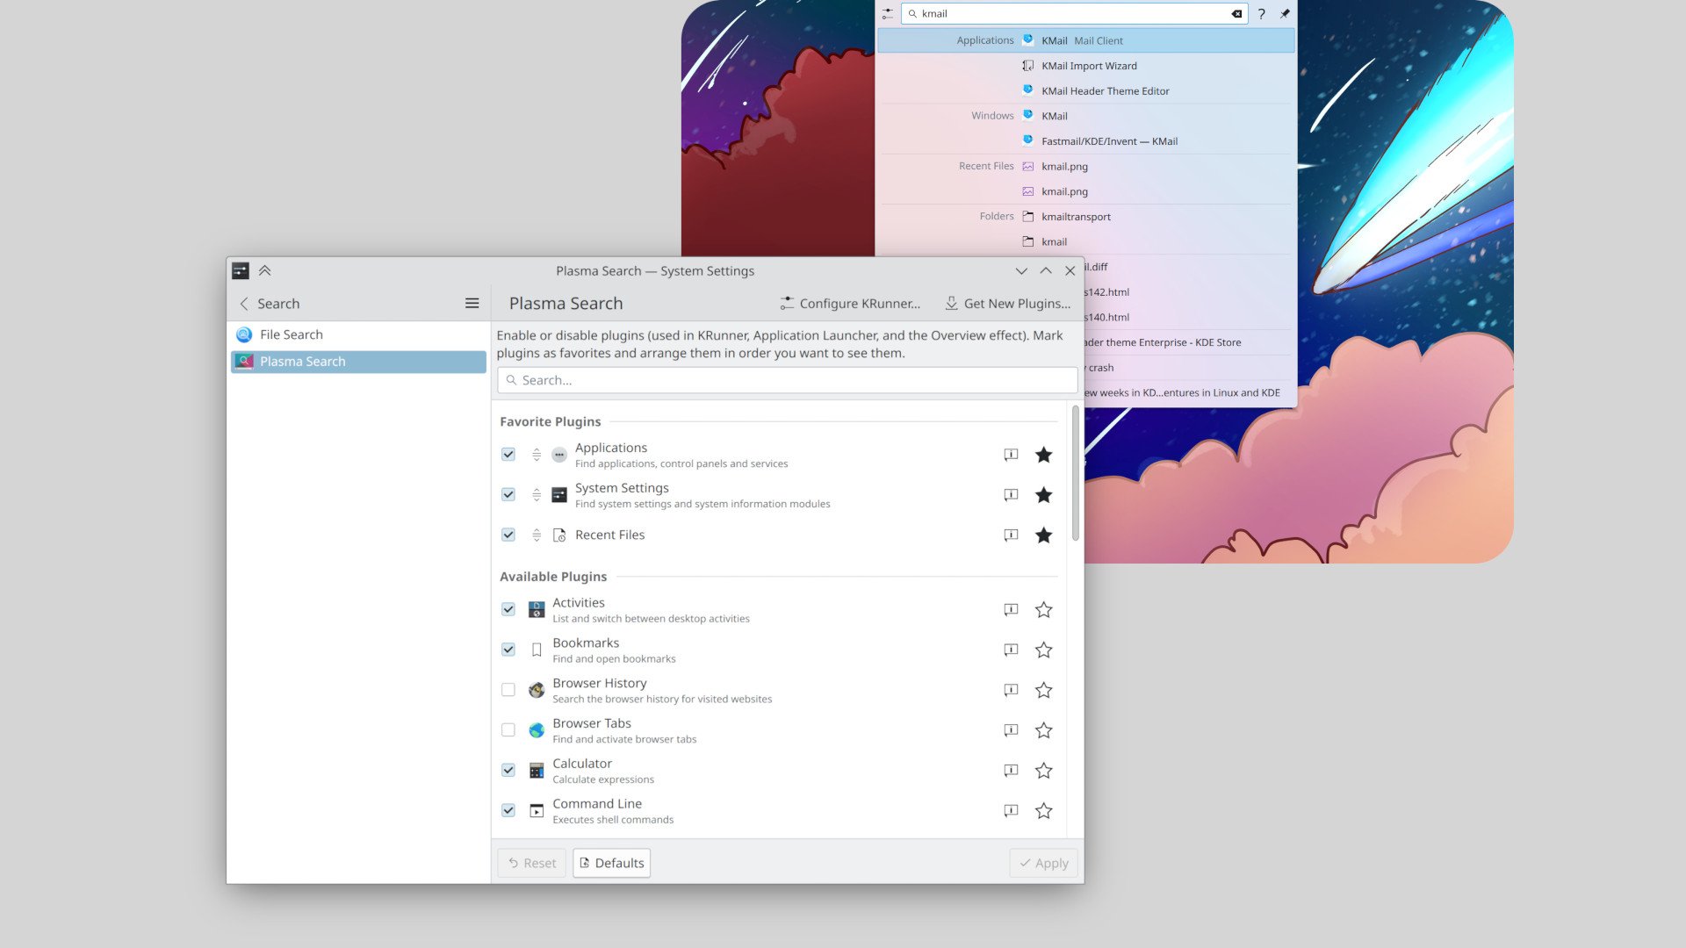The height and width of the screenshot is (948, 1686).
Task: Enable the Browser History plugin
Action: (x=508, y=691)
